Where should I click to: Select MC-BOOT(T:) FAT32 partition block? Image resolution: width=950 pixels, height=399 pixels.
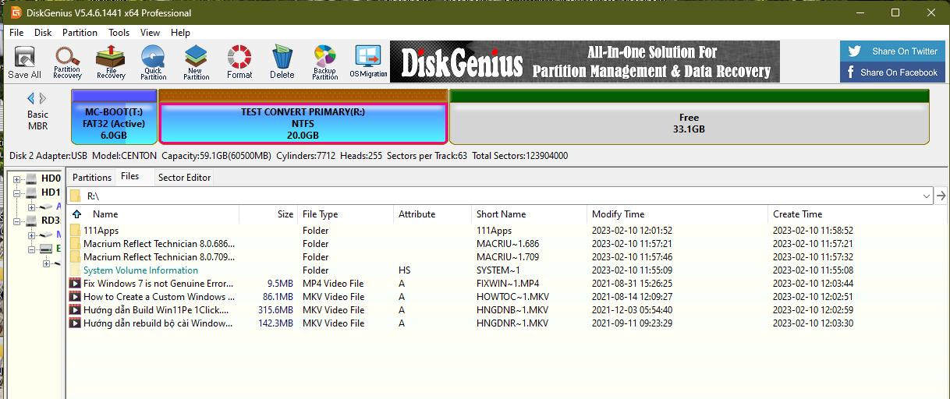[114, 117]
